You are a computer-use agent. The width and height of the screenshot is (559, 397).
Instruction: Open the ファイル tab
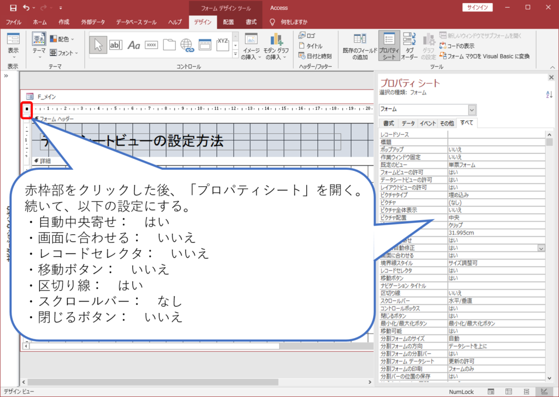[x=14, y=22]
